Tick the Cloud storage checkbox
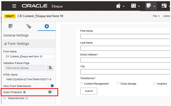The image size is (171, 106). click(118, 83)
